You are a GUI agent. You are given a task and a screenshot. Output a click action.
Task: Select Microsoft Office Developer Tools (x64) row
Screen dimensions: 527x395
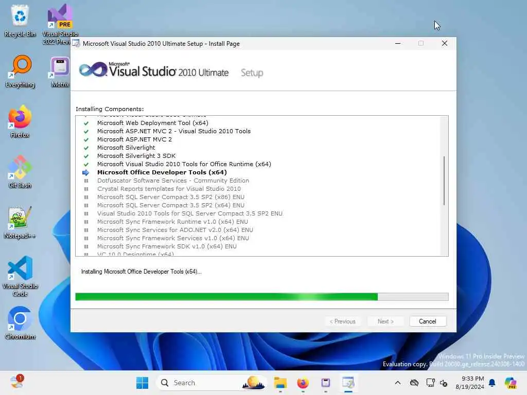click(162, 172)
